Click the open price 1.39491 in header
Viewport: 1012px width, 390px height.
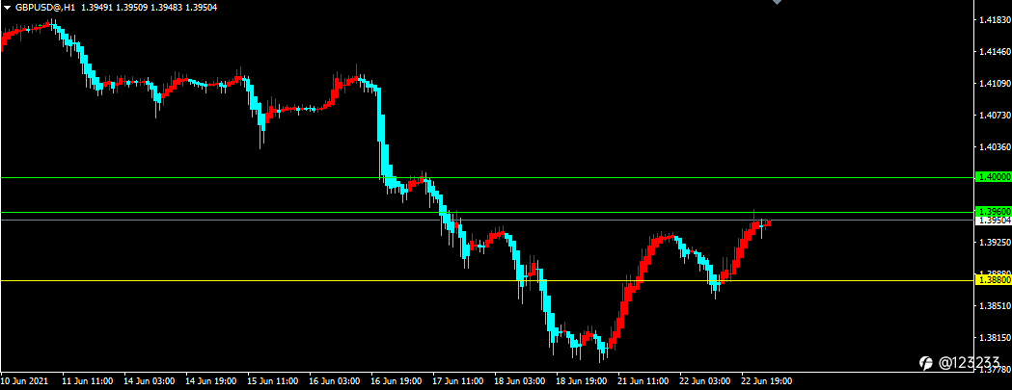[x=96, y=8]
